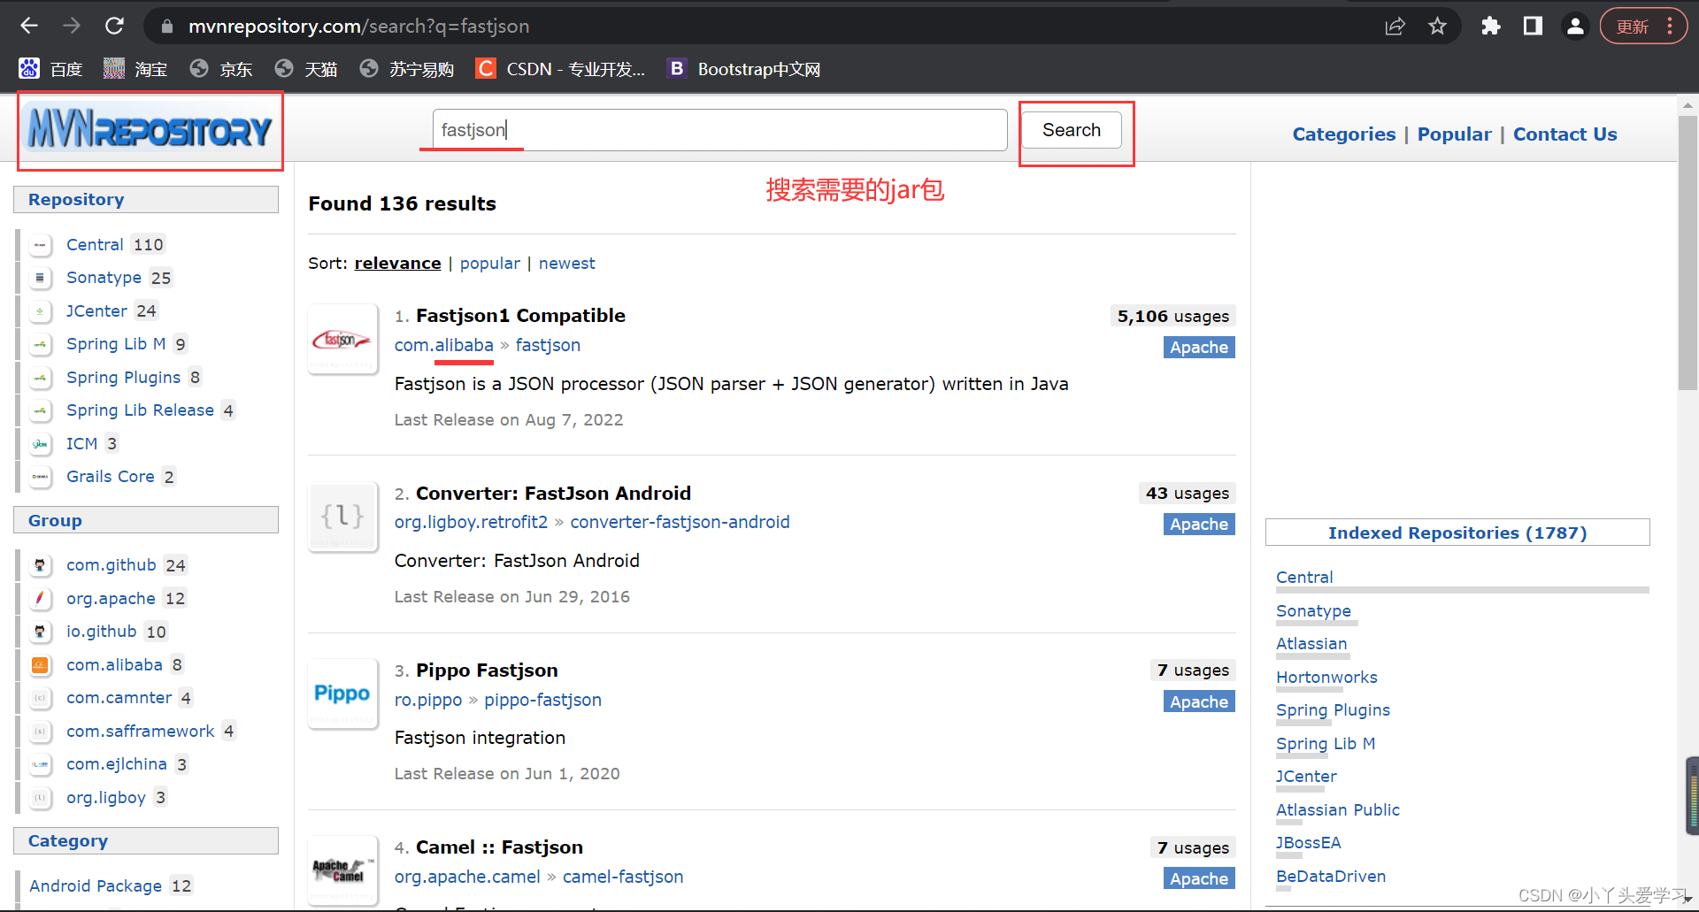
Task: Click the share page icon in address bar
Action: tap(1395, 26)
